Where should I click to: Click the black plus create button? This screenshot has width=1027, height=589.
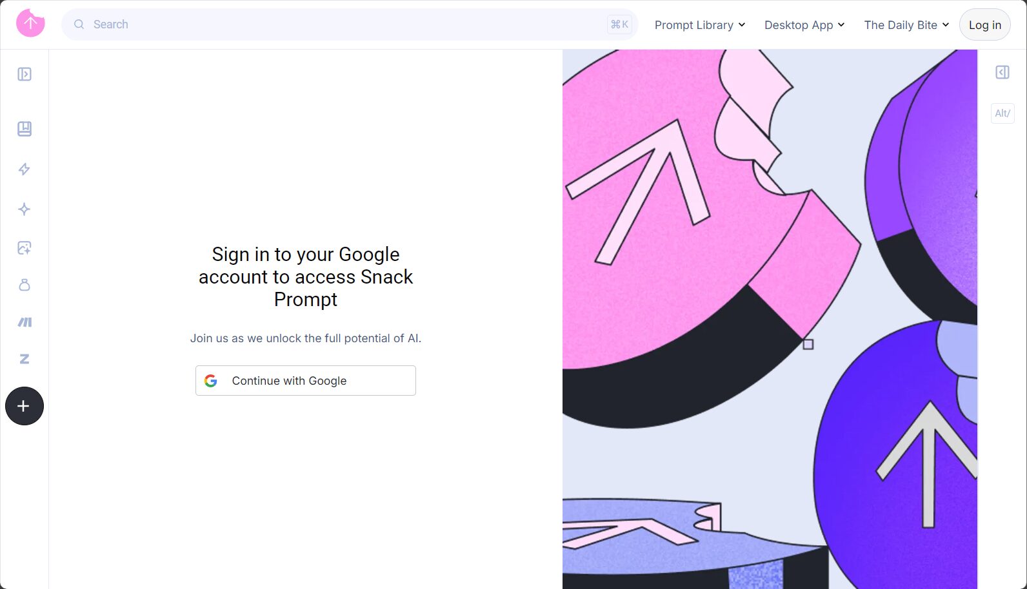25,406
